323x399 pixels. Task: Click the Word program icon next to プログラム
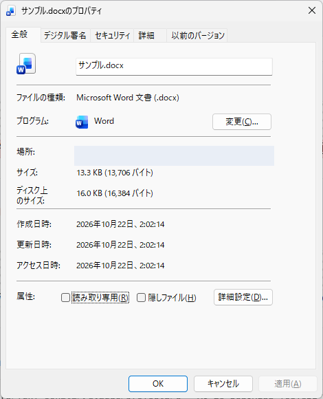click(82, 122)
